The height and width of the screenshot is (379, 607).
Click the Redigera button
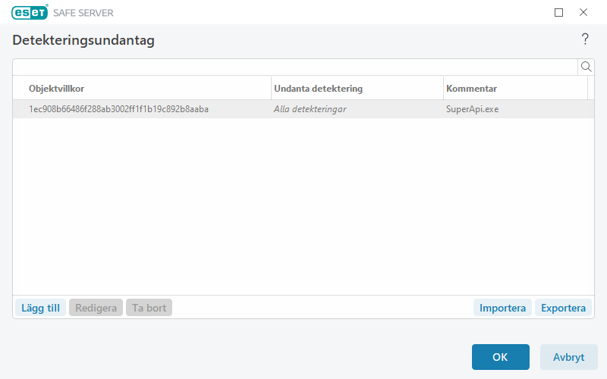pos(96,308)
